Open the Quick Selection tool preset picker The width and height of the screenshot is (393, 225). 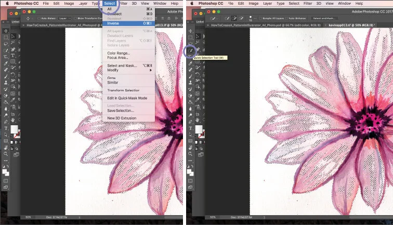213,19
